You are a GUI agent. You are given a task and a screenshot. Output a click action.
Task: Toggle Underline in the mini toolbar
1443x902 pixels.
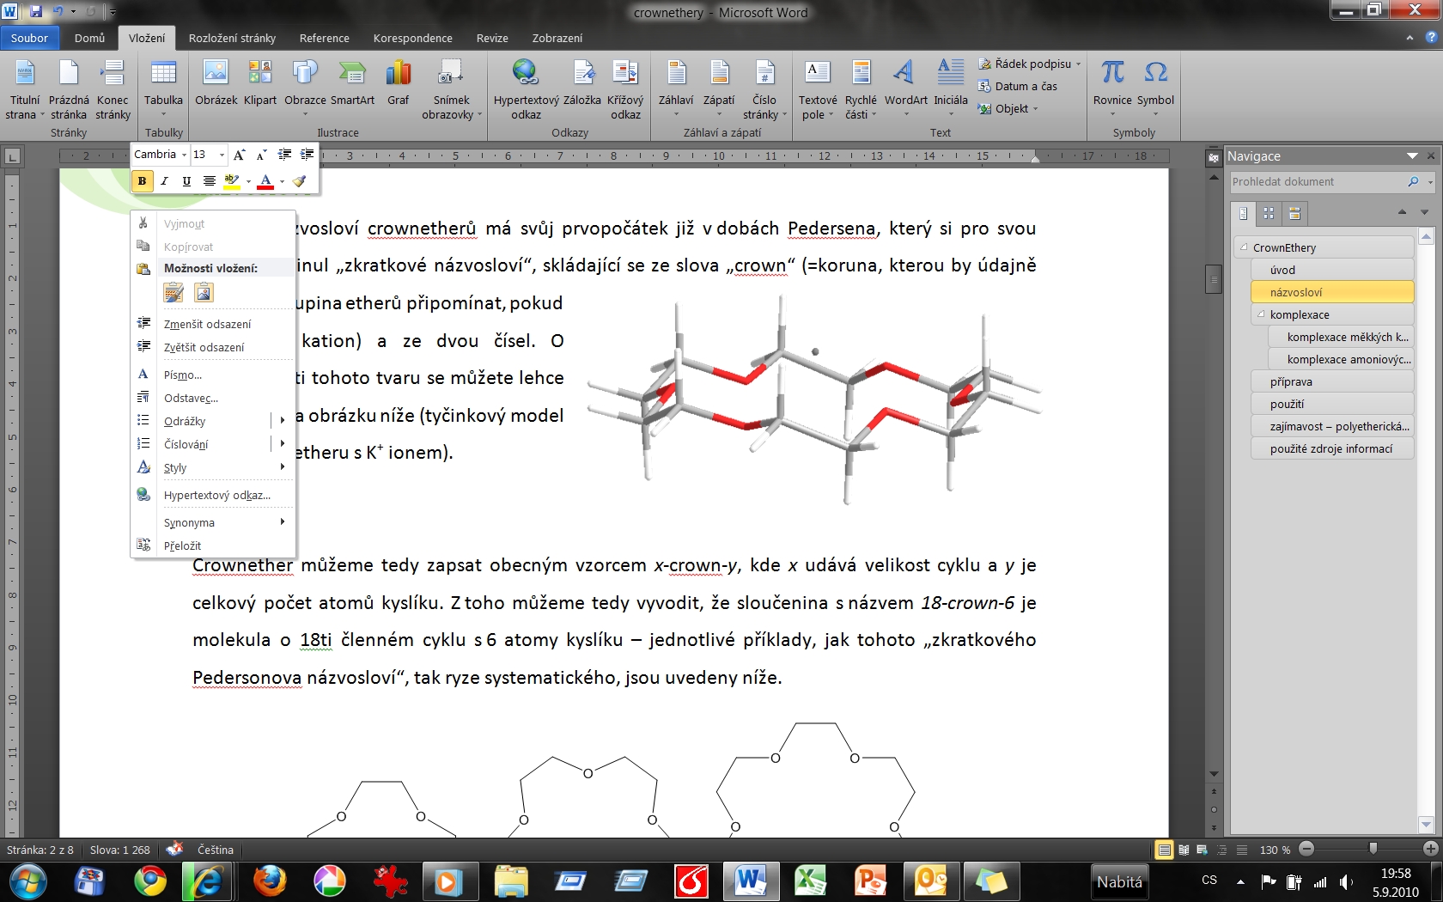coord(186,180)
